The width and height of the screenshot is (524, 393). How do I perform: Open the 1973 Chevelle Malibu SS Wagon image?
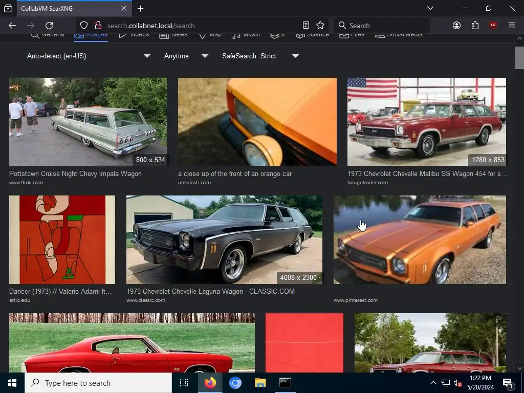pos(427,122)
